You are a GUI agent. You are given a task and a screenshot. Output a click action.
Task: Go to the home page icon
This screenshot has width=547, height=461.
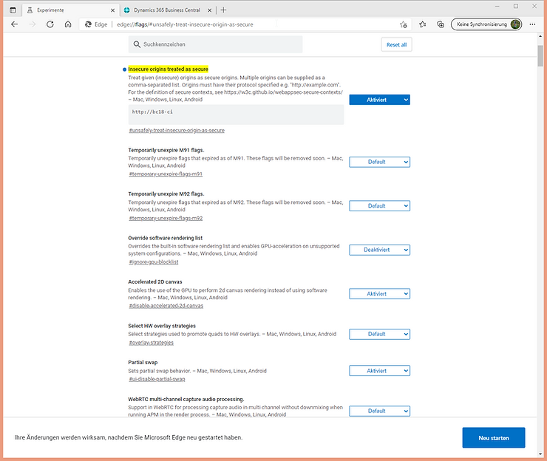68,24
